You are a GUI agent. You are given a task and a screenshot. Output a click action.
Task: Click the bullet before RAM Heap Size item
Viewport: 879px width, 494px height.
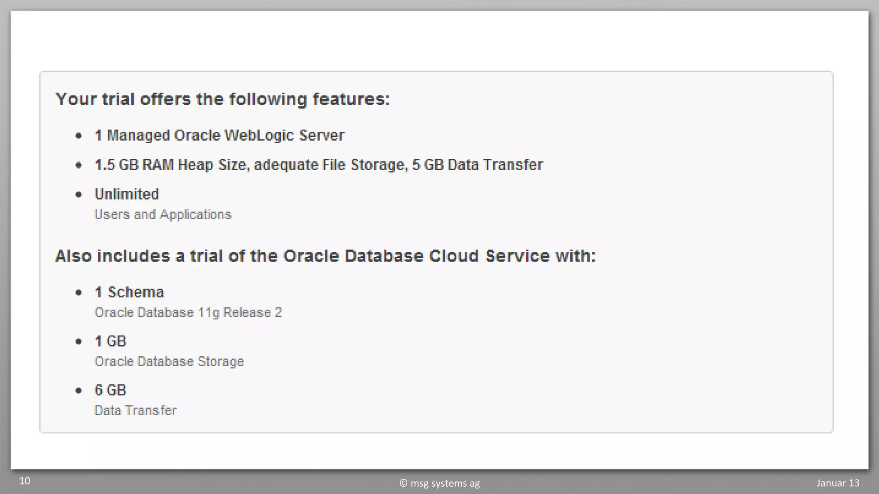click(x=79, y=165)
